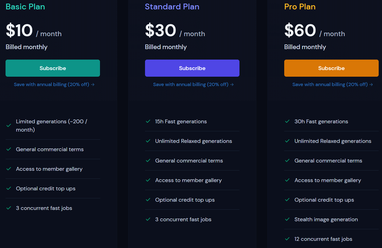Click the Basic Plan heading
382x248 pixels.
click(25, 7)
